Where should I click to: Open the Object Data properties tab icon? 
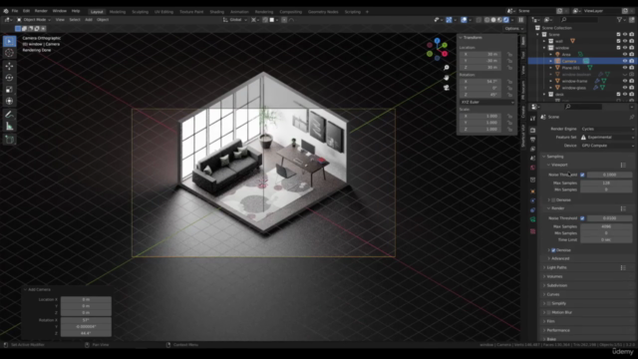[x=533, y=219]
